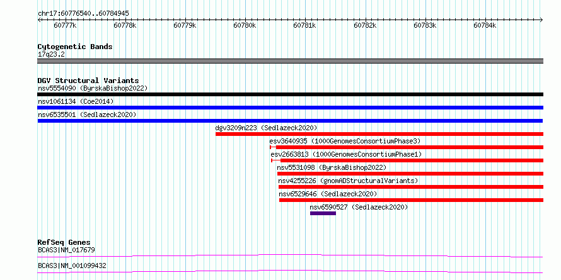Select the red nsv4255226 gnomAD bar
This screenshot has width=561, height=280.
[411, 187]
